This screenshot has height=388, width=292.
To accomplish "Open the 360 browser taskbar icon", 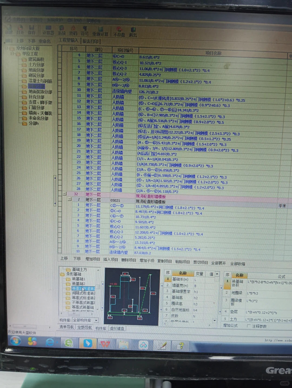I will [68, 343].
